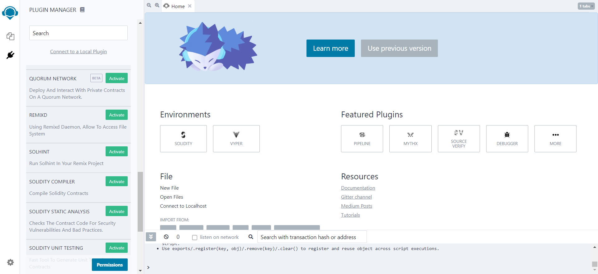Screen dimensions: 598x274
Task: Activate the Solhint plugin
Action: coord(116,152)
